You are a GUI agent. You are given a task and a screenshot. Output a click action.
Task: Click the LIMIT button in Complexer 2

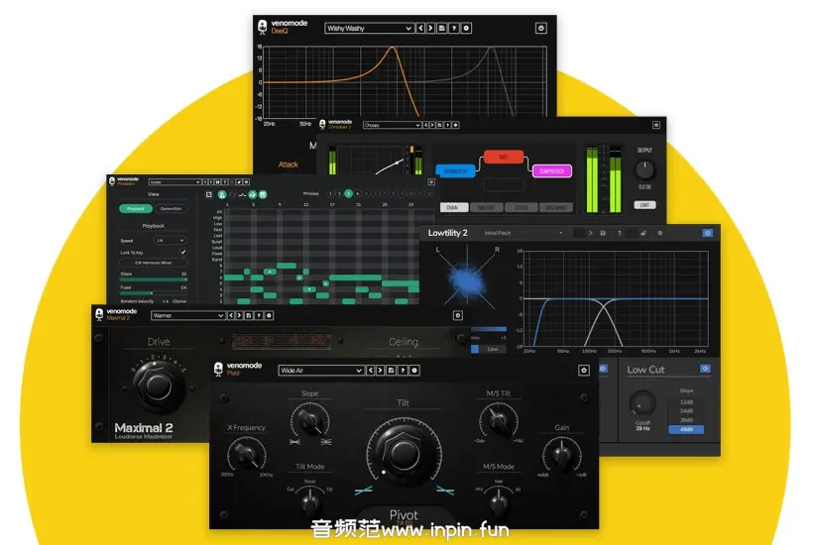click(644, 205)
